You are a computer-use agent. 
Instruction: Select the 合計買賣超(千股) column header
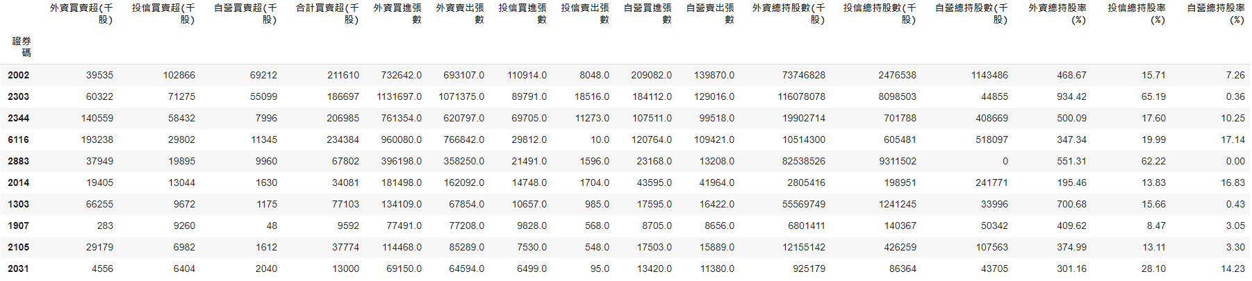(x=327, y=14)
